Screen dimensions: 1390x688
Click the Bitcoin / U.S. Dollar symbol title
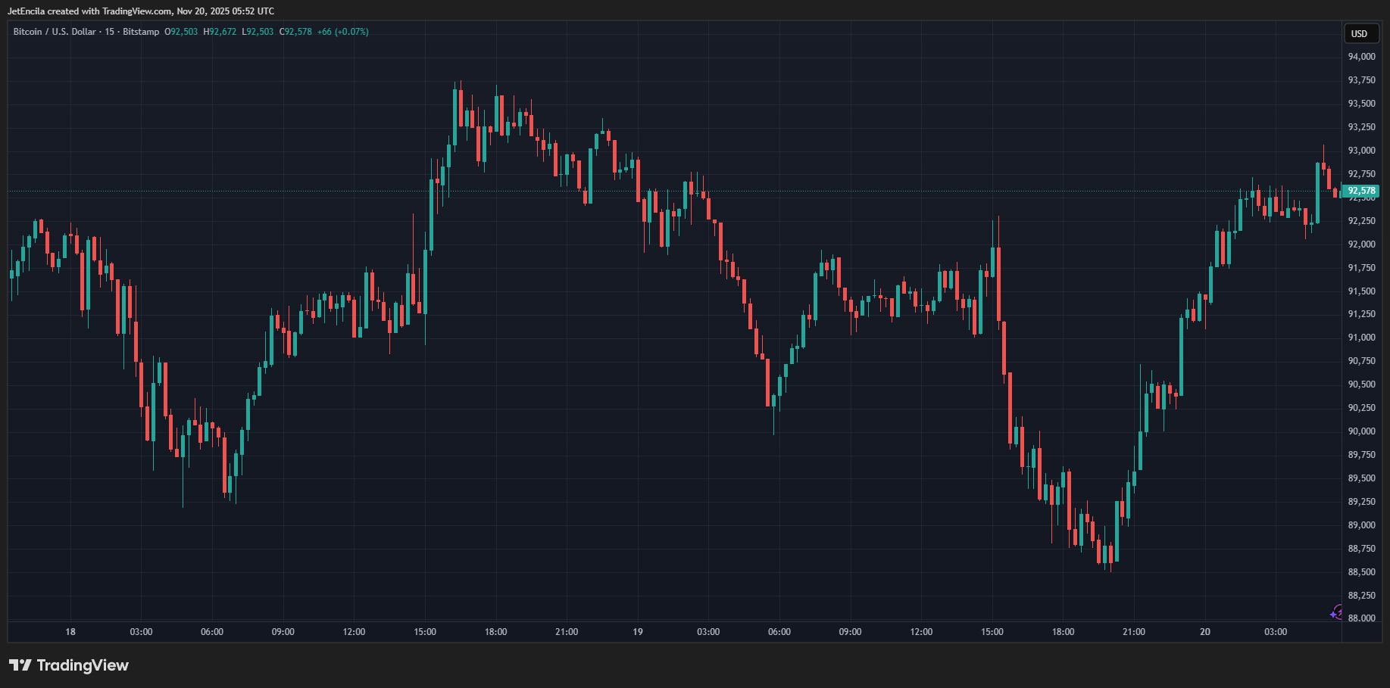[x=55, y=32]
